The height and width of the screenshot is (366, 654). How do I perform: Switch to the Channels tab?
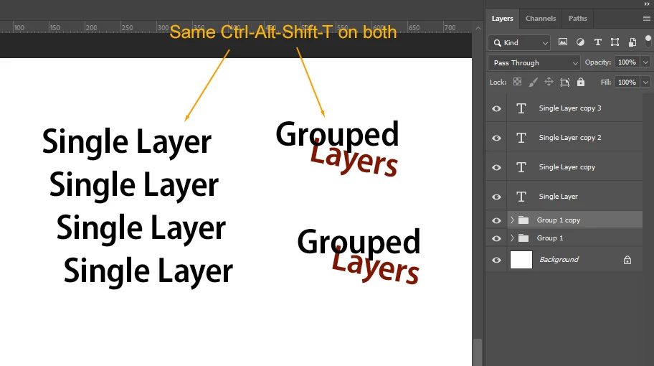(541, 19)
